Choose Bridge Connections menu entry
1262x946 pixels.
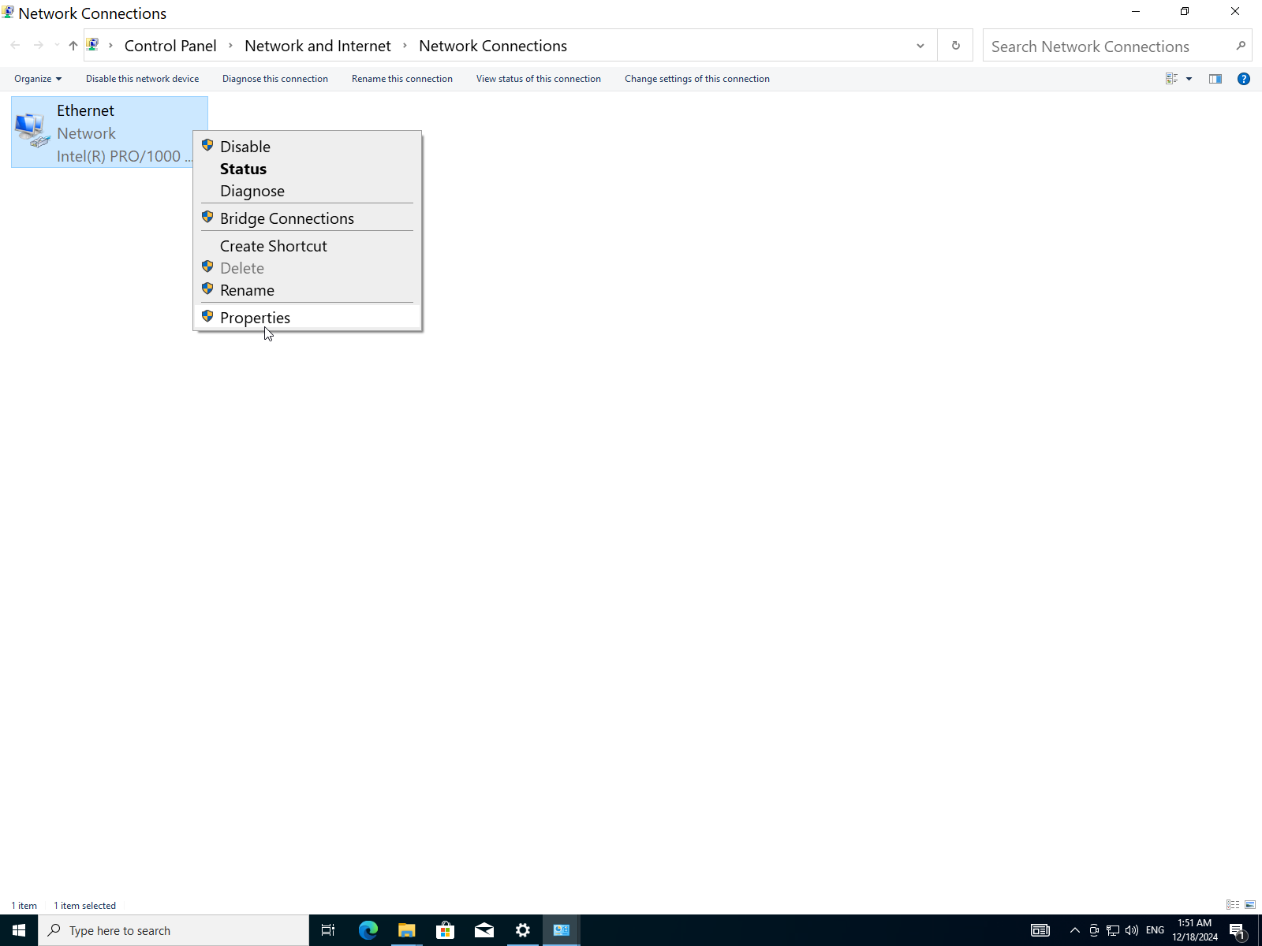point(286,218)
